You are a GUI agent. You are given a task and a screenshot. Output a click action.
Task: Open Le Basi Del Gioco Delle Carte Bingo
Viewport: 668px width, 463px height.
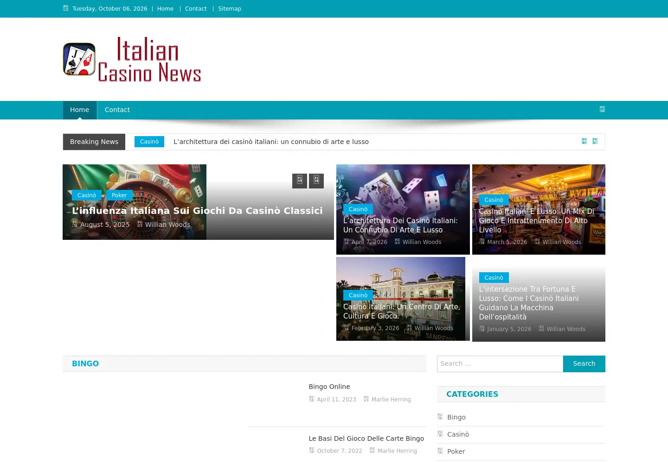click(366, 438)
